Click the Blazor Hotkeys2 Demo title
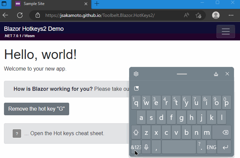 coord(34,29)
